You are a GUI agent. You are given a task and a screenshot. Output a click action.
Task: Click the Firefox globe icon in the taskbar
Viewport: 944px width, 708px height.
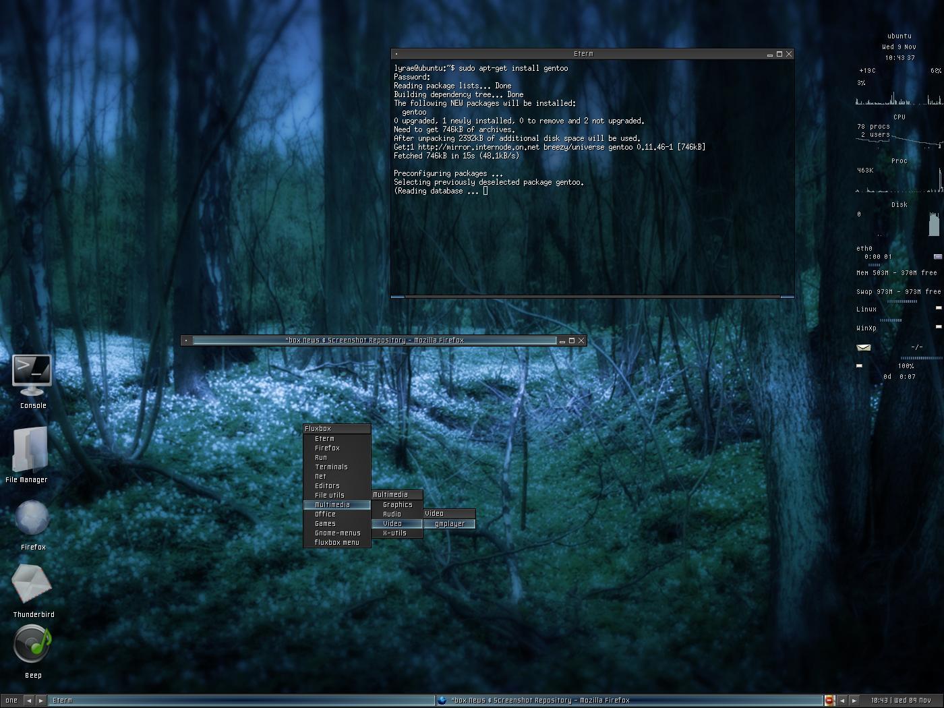click(x=442, y=701)
